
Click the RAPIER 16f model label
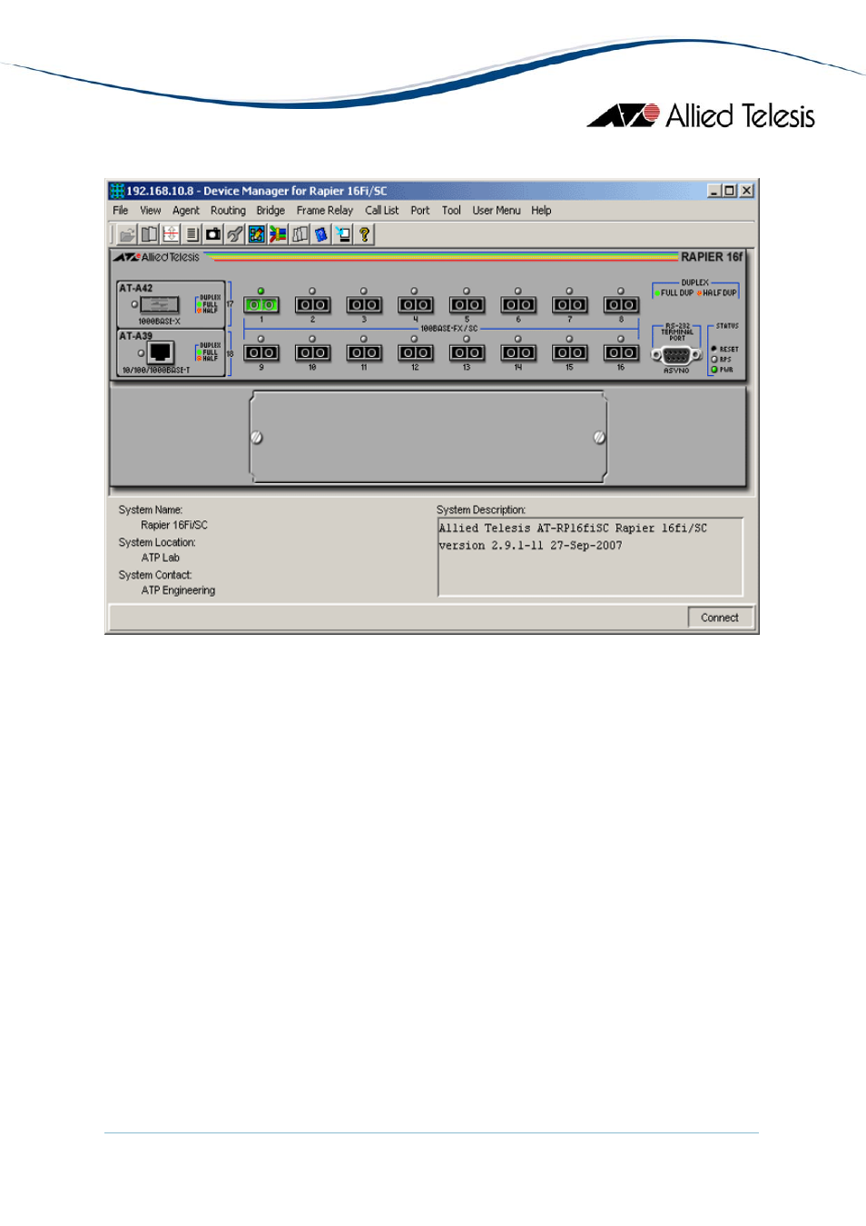tap(712, 257)
